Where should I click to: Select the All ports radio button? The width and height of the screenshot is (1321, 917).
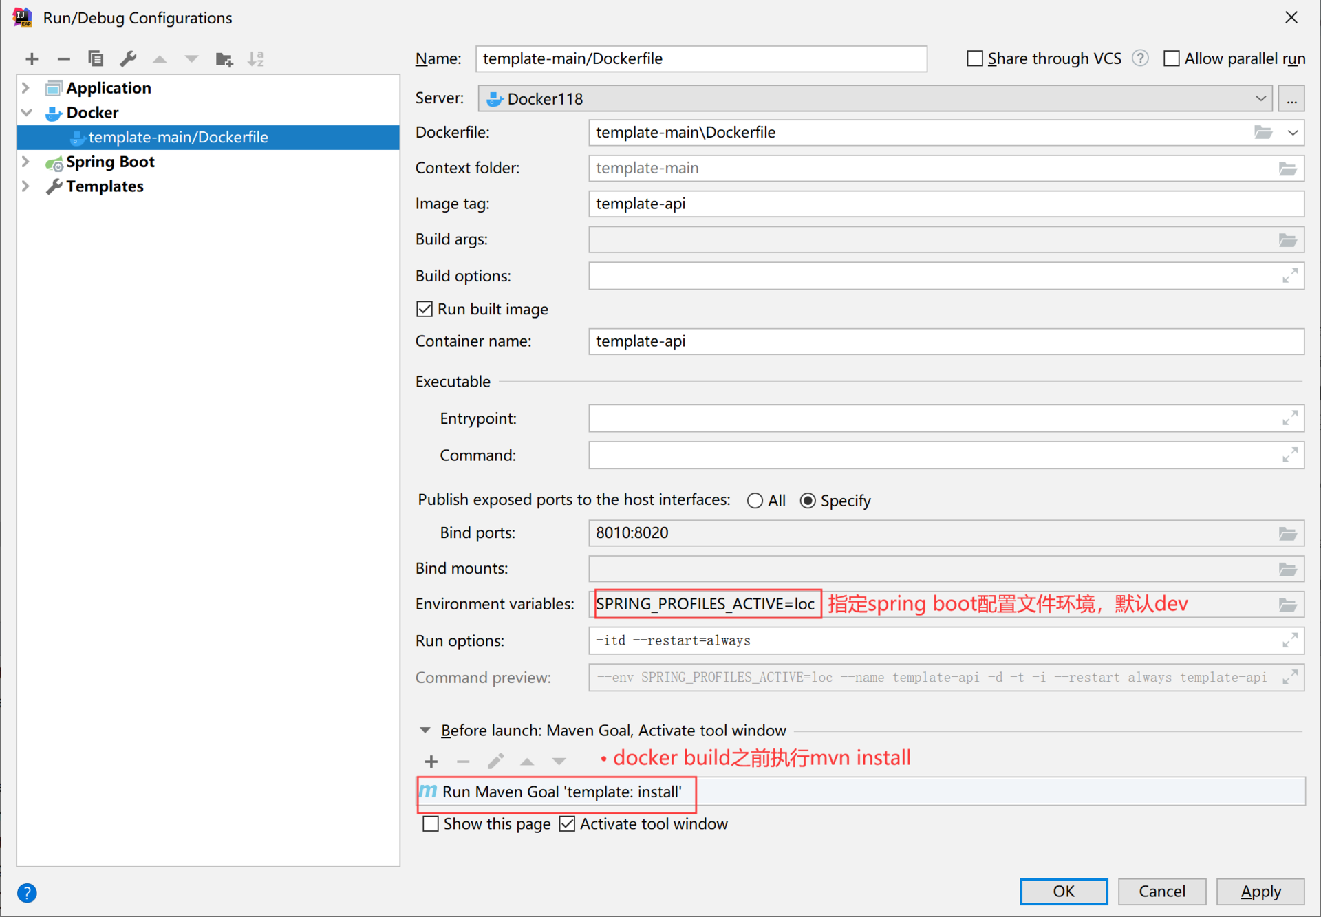[x=755, y=501]
